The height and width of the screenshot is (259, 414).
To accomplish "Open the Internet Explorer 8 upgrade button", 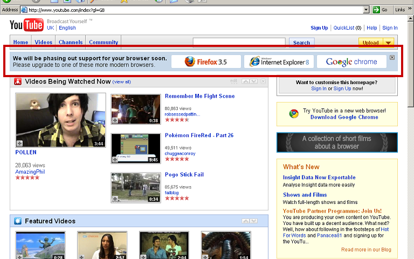I will click(279, 62).
